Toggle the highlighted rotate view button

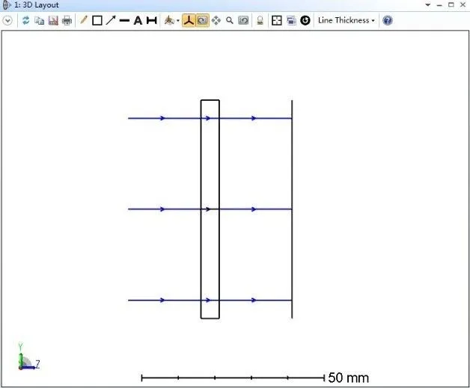click(202, 20)
